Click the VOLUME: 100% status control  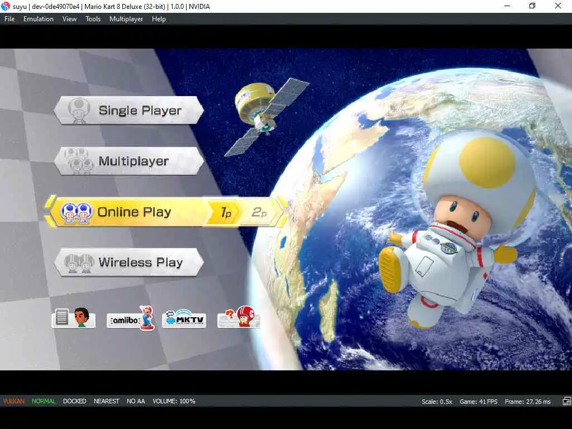[174, 401]
